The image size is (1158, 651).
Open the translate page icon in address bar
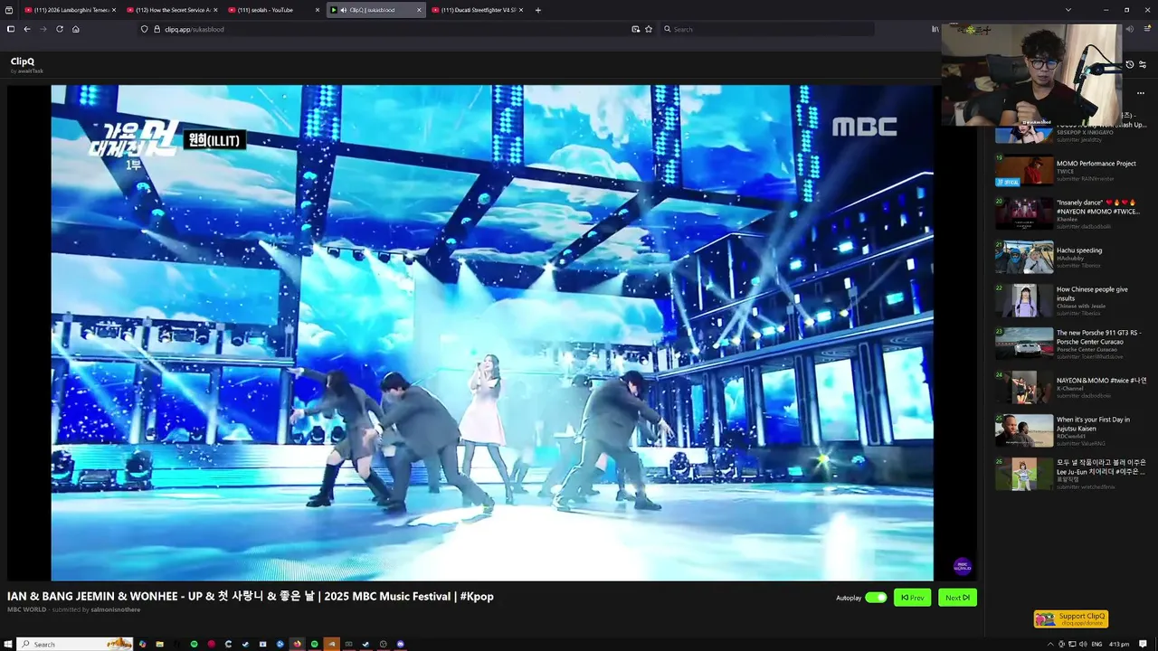tap(635, 29)
